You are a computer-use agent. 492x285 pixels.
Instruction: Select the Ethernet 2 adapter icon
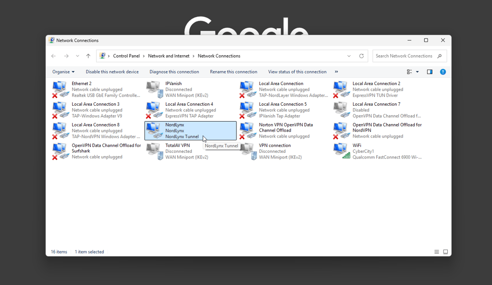point(61,89)
